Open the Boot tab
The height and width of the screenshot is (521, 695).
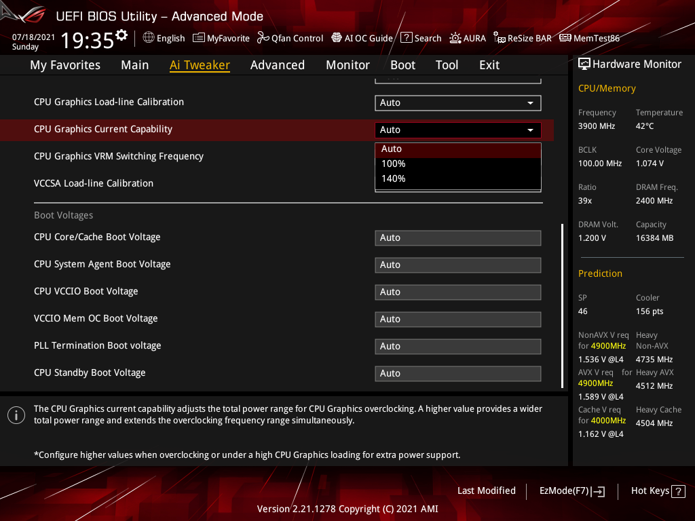click(402, 64)
